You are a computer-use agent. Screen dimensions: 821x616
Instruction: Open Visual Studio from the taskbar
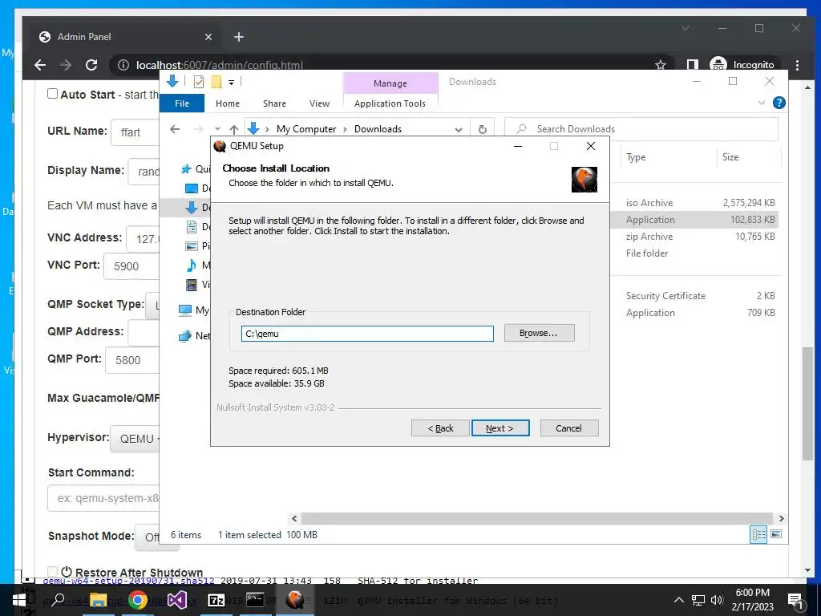pos(176,600)
